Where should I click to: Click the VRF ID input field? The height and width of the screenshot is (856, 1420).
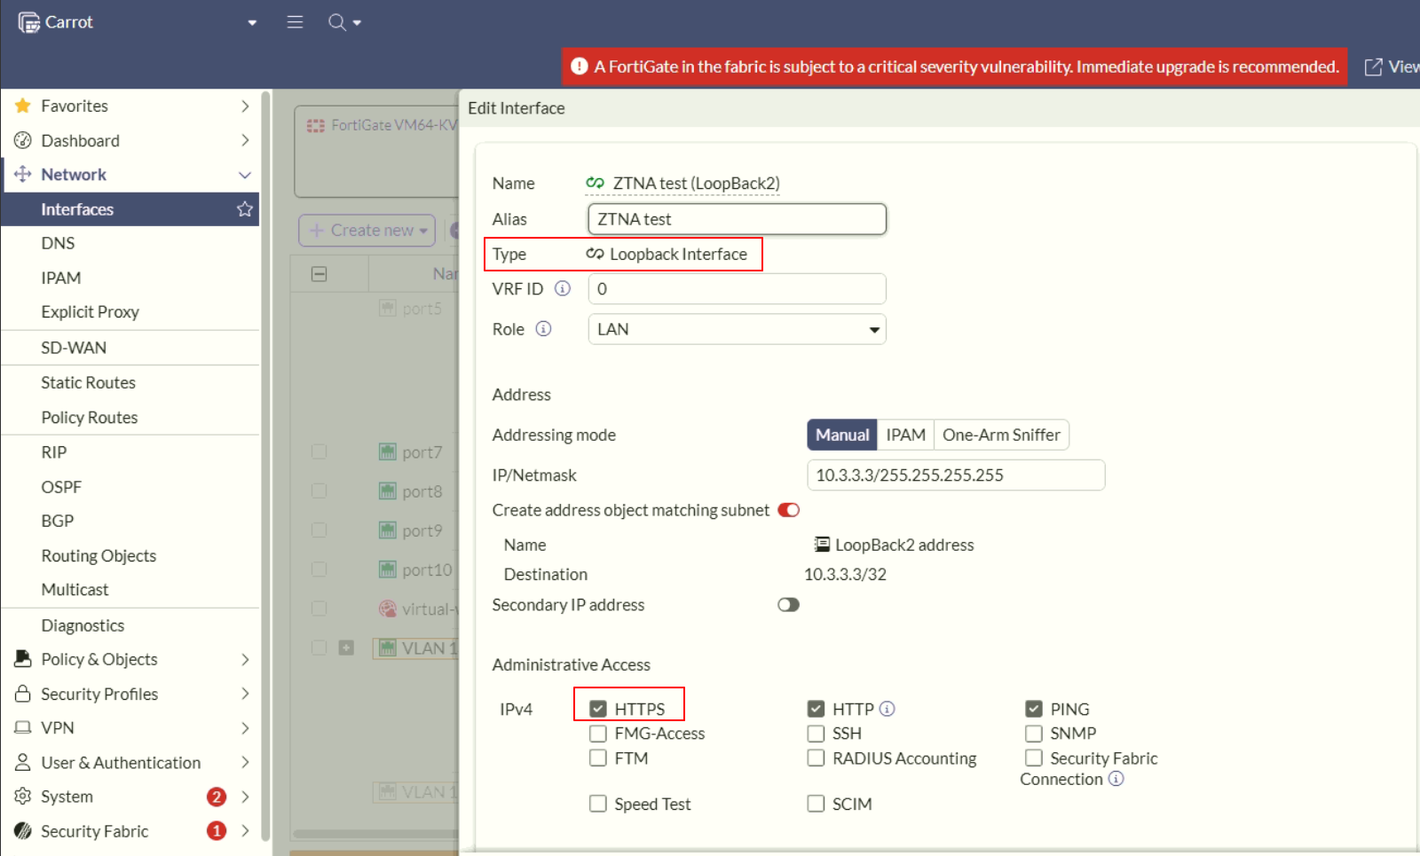[737, 288]
